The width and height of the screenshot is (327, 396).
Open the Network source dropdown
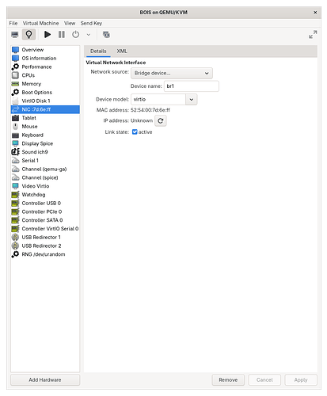172,73
